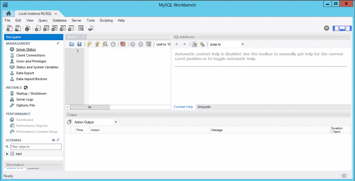Create a new schema icon
The width and height of the screenshot is (355, 181).
click(38, 28)
